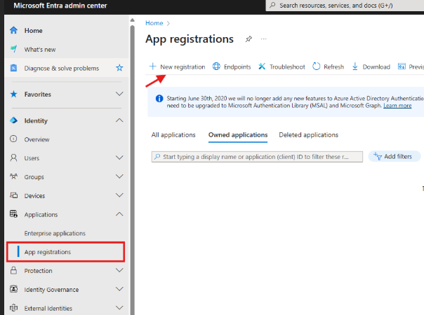The height and width of the screenshot is (315, 424).
Task: Click the Troubleshoot wrench icon
Action: pyautogui.click(x=262, y=66)
